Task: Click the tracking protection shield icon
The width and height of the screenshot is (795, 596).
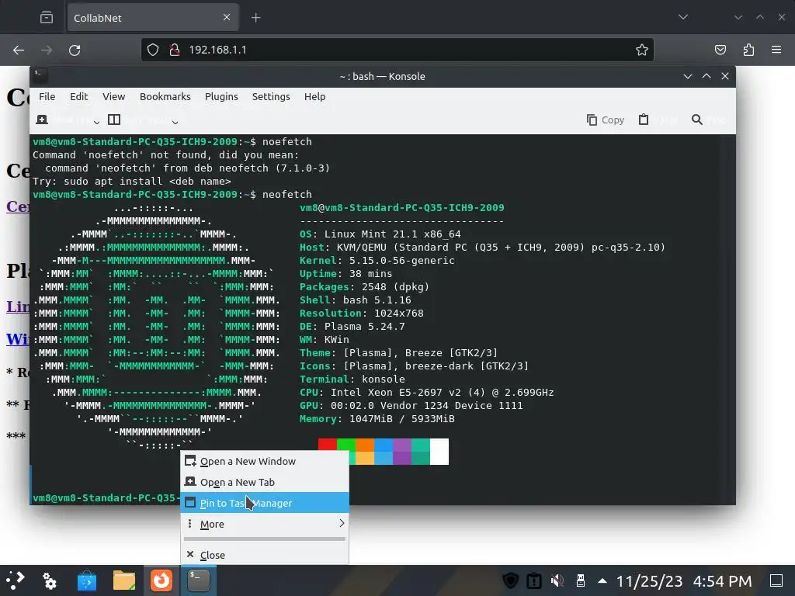Action: point(153,50)
